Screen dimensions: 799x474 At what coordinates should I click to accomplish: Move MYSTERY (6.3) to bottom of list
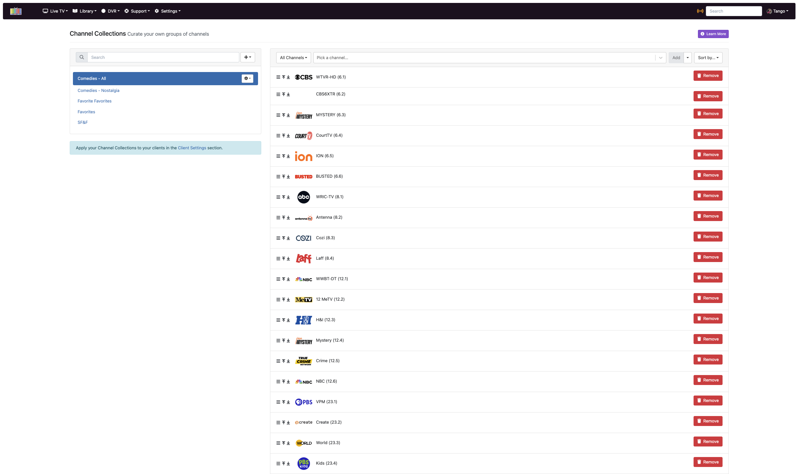(288, 115)
